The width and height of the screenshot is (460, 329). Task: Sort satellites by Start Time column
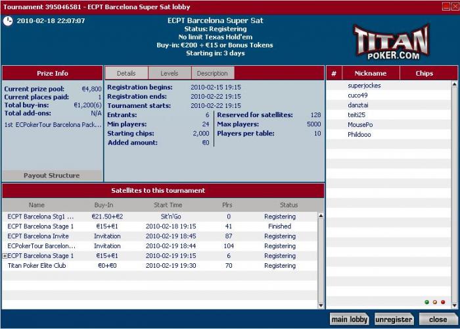pyautogui.click(x=168, y=205)
